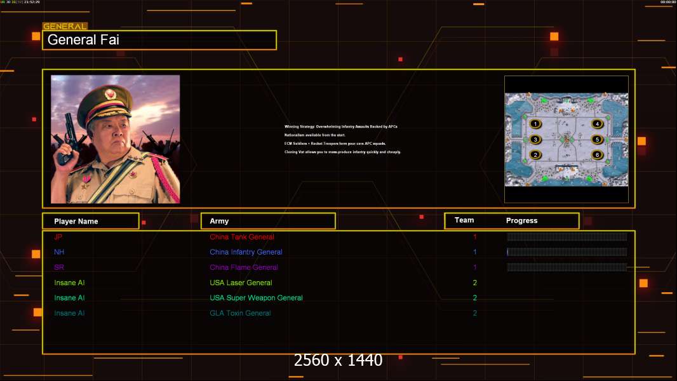
Task: Click the Player Name column header
Action: pos(91,221)
